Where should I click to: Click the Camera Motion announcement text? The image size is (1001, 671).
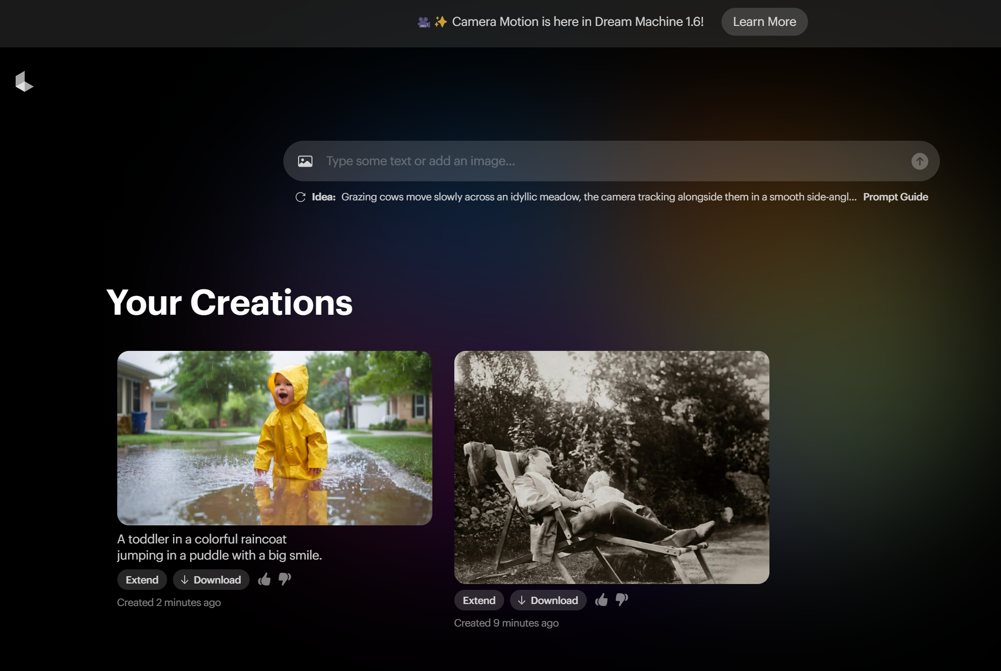point(577,22)
